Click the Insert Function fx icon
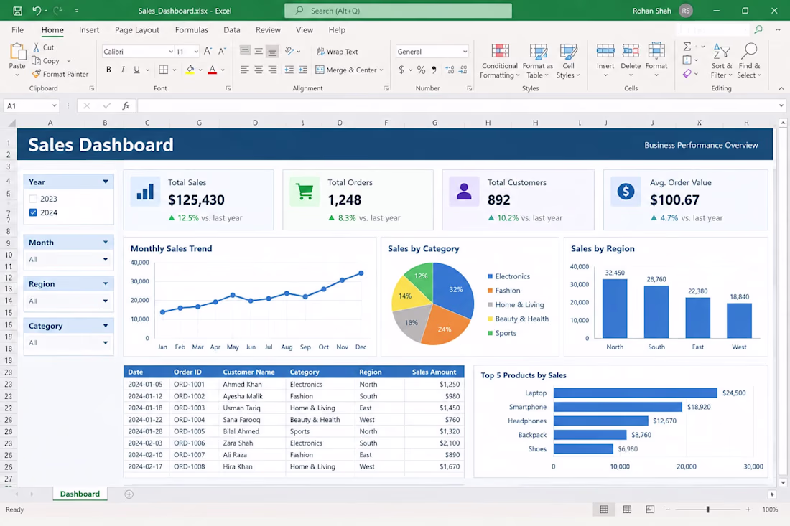790x526 pixels. [x=126, y=105]
